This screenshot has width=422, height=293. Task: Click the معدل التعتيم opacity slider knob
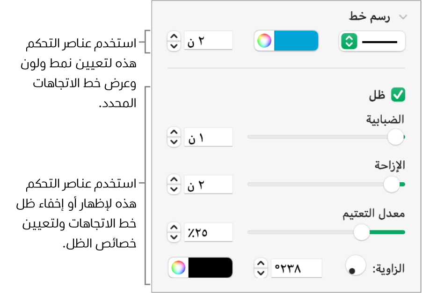[x=361, y=231]
